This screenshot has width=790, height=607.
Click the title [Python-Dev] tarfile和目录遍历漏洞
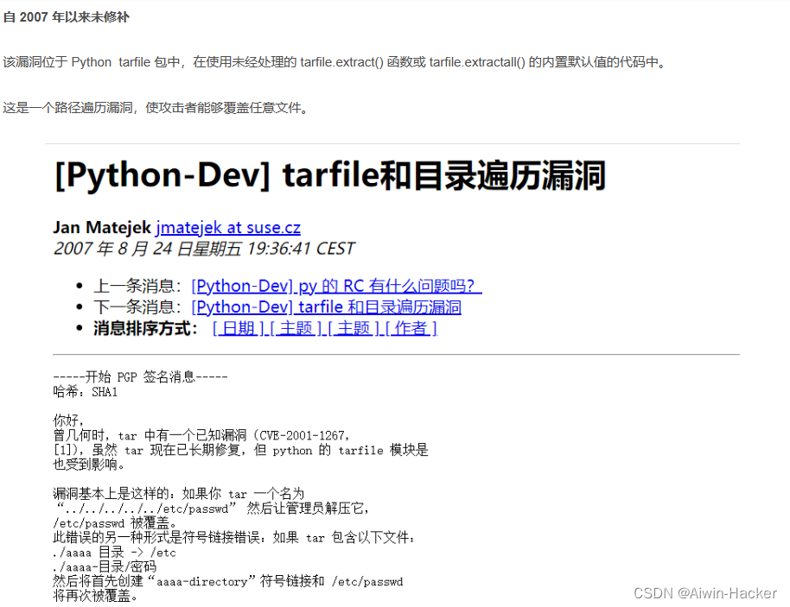pyautogui.click(x=330, y=175)
